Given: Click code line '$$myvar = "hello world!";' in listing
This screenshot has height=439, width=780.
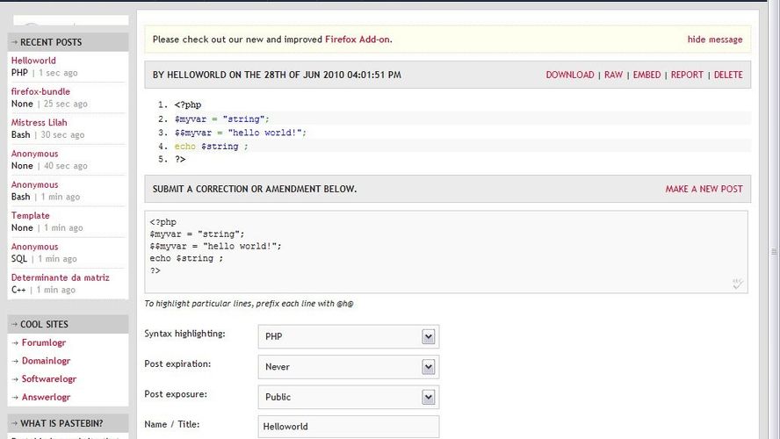Looking at the screenshot, I should pos(241,133).
